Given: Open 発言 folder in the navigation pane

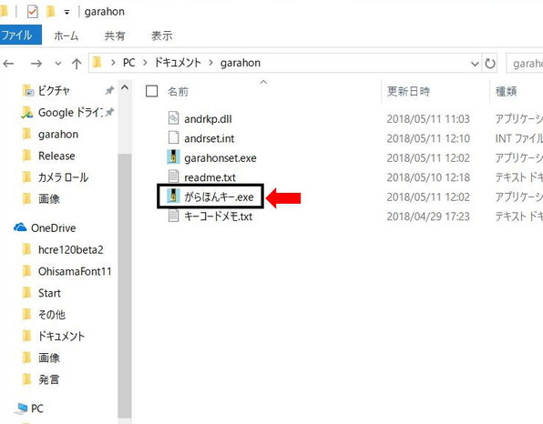Looking at the screenshot, I should click(49, 379).
